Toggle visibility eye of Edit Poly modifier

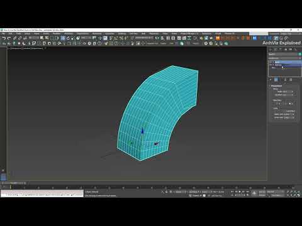pyautogui.click(x=271, y=65)
